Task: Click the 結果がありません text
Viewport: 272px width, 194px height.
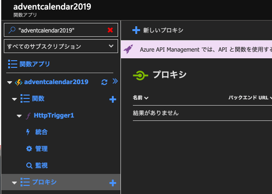Action: tap(156, 113)
